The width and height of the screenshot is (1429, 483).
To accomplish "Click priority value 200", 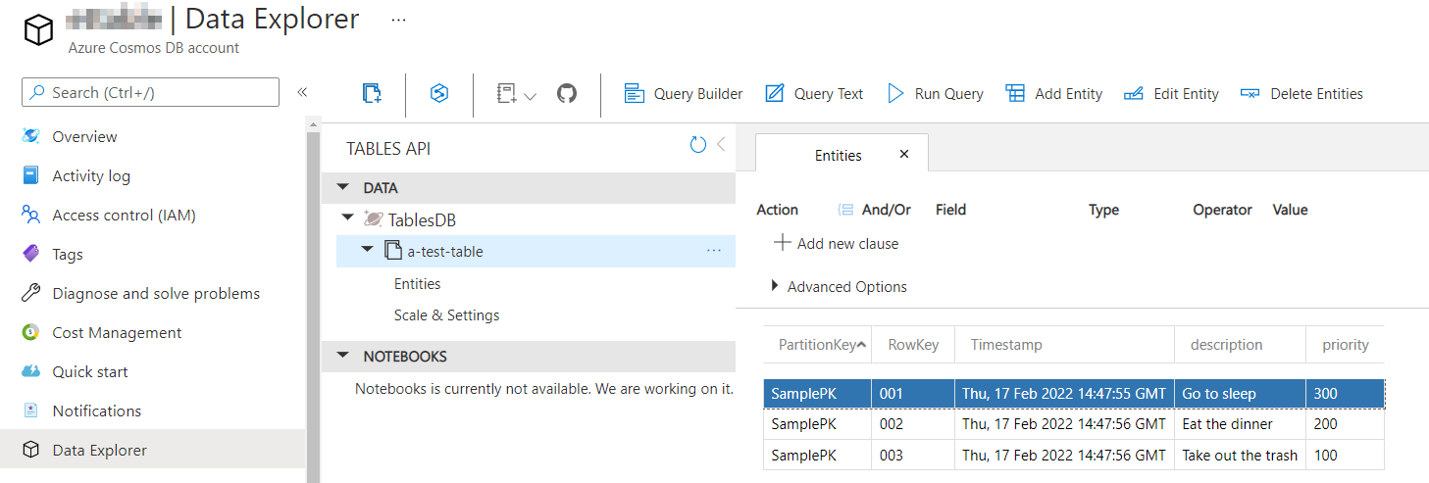I will coord(1346,424).
